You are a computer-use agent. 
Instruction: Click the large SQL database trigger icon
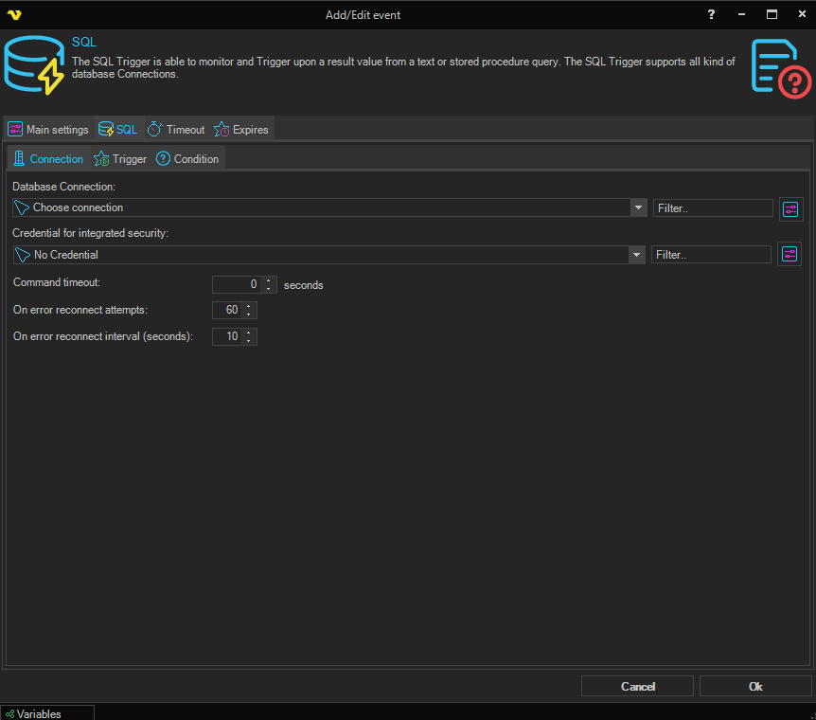33,65
